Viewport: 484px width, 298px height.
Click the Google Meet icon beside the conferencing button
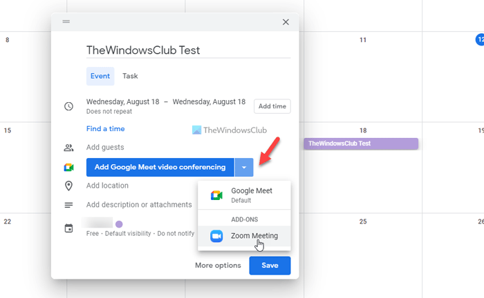coord(68,167)
